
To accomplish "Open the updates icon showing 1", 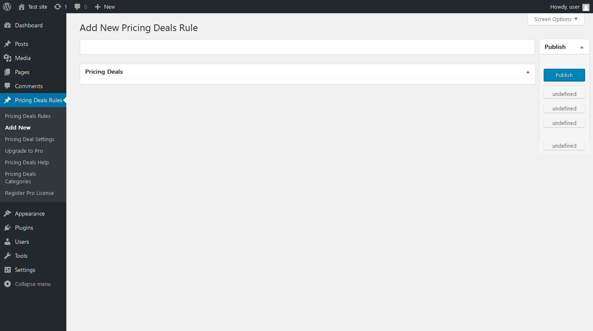I will coord(58,7).
